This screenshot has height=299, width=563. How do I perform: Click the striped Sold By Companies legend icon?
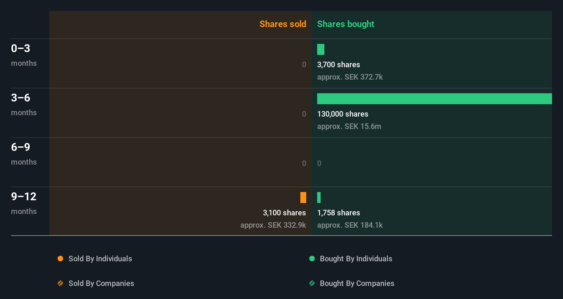click(60, 283)
